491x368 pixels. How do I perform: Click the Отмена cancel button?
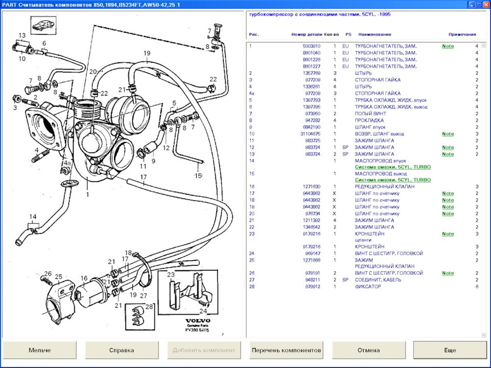pyautogui.click(x=369, y=350)
